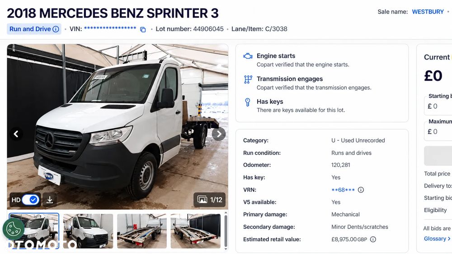Click the Starting bid amount field
452x254 pixels.
(438, 106)
